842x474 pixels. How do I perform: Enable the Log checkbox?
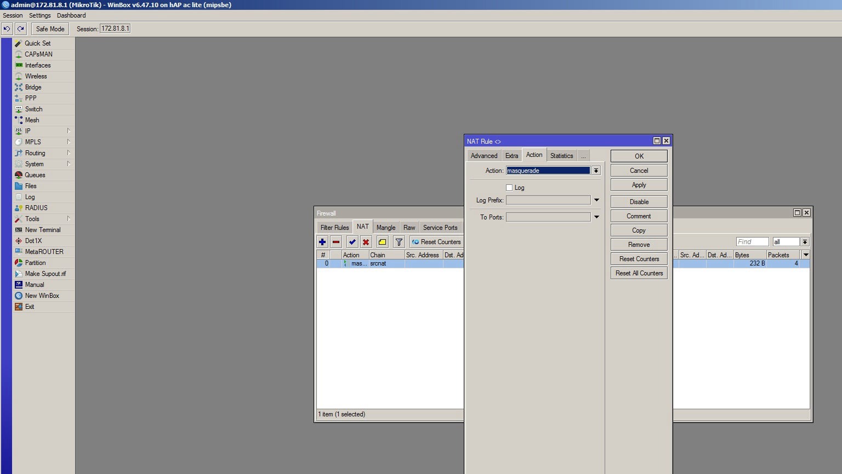(x=509, y=188)
